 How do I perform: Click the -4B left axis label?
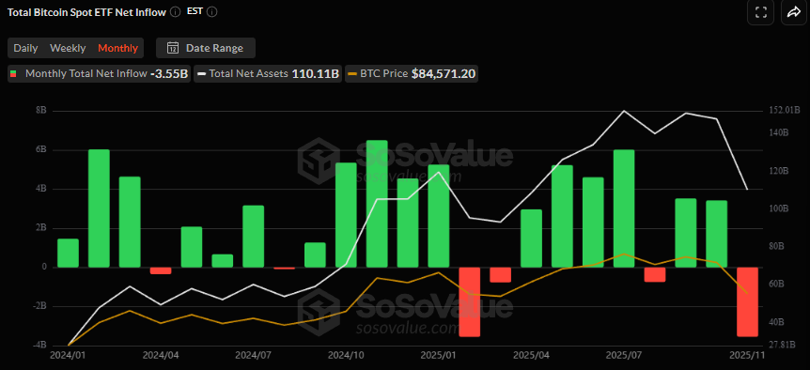click(39, 345)
